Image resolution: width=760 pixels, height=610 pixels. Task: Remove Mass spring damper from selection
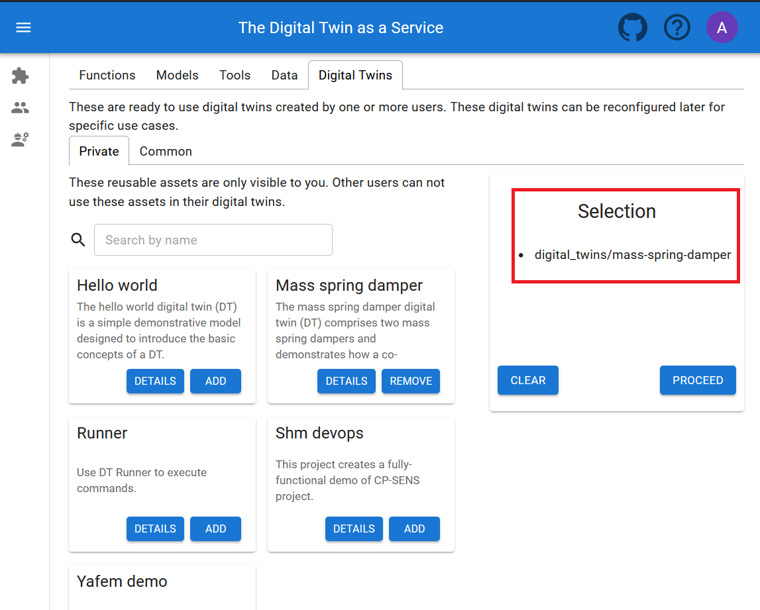(410, 381)
